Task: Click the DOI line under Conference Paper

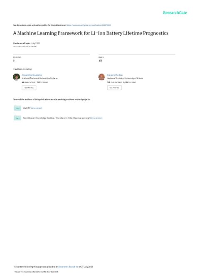Action: click(x=25, y=47)
